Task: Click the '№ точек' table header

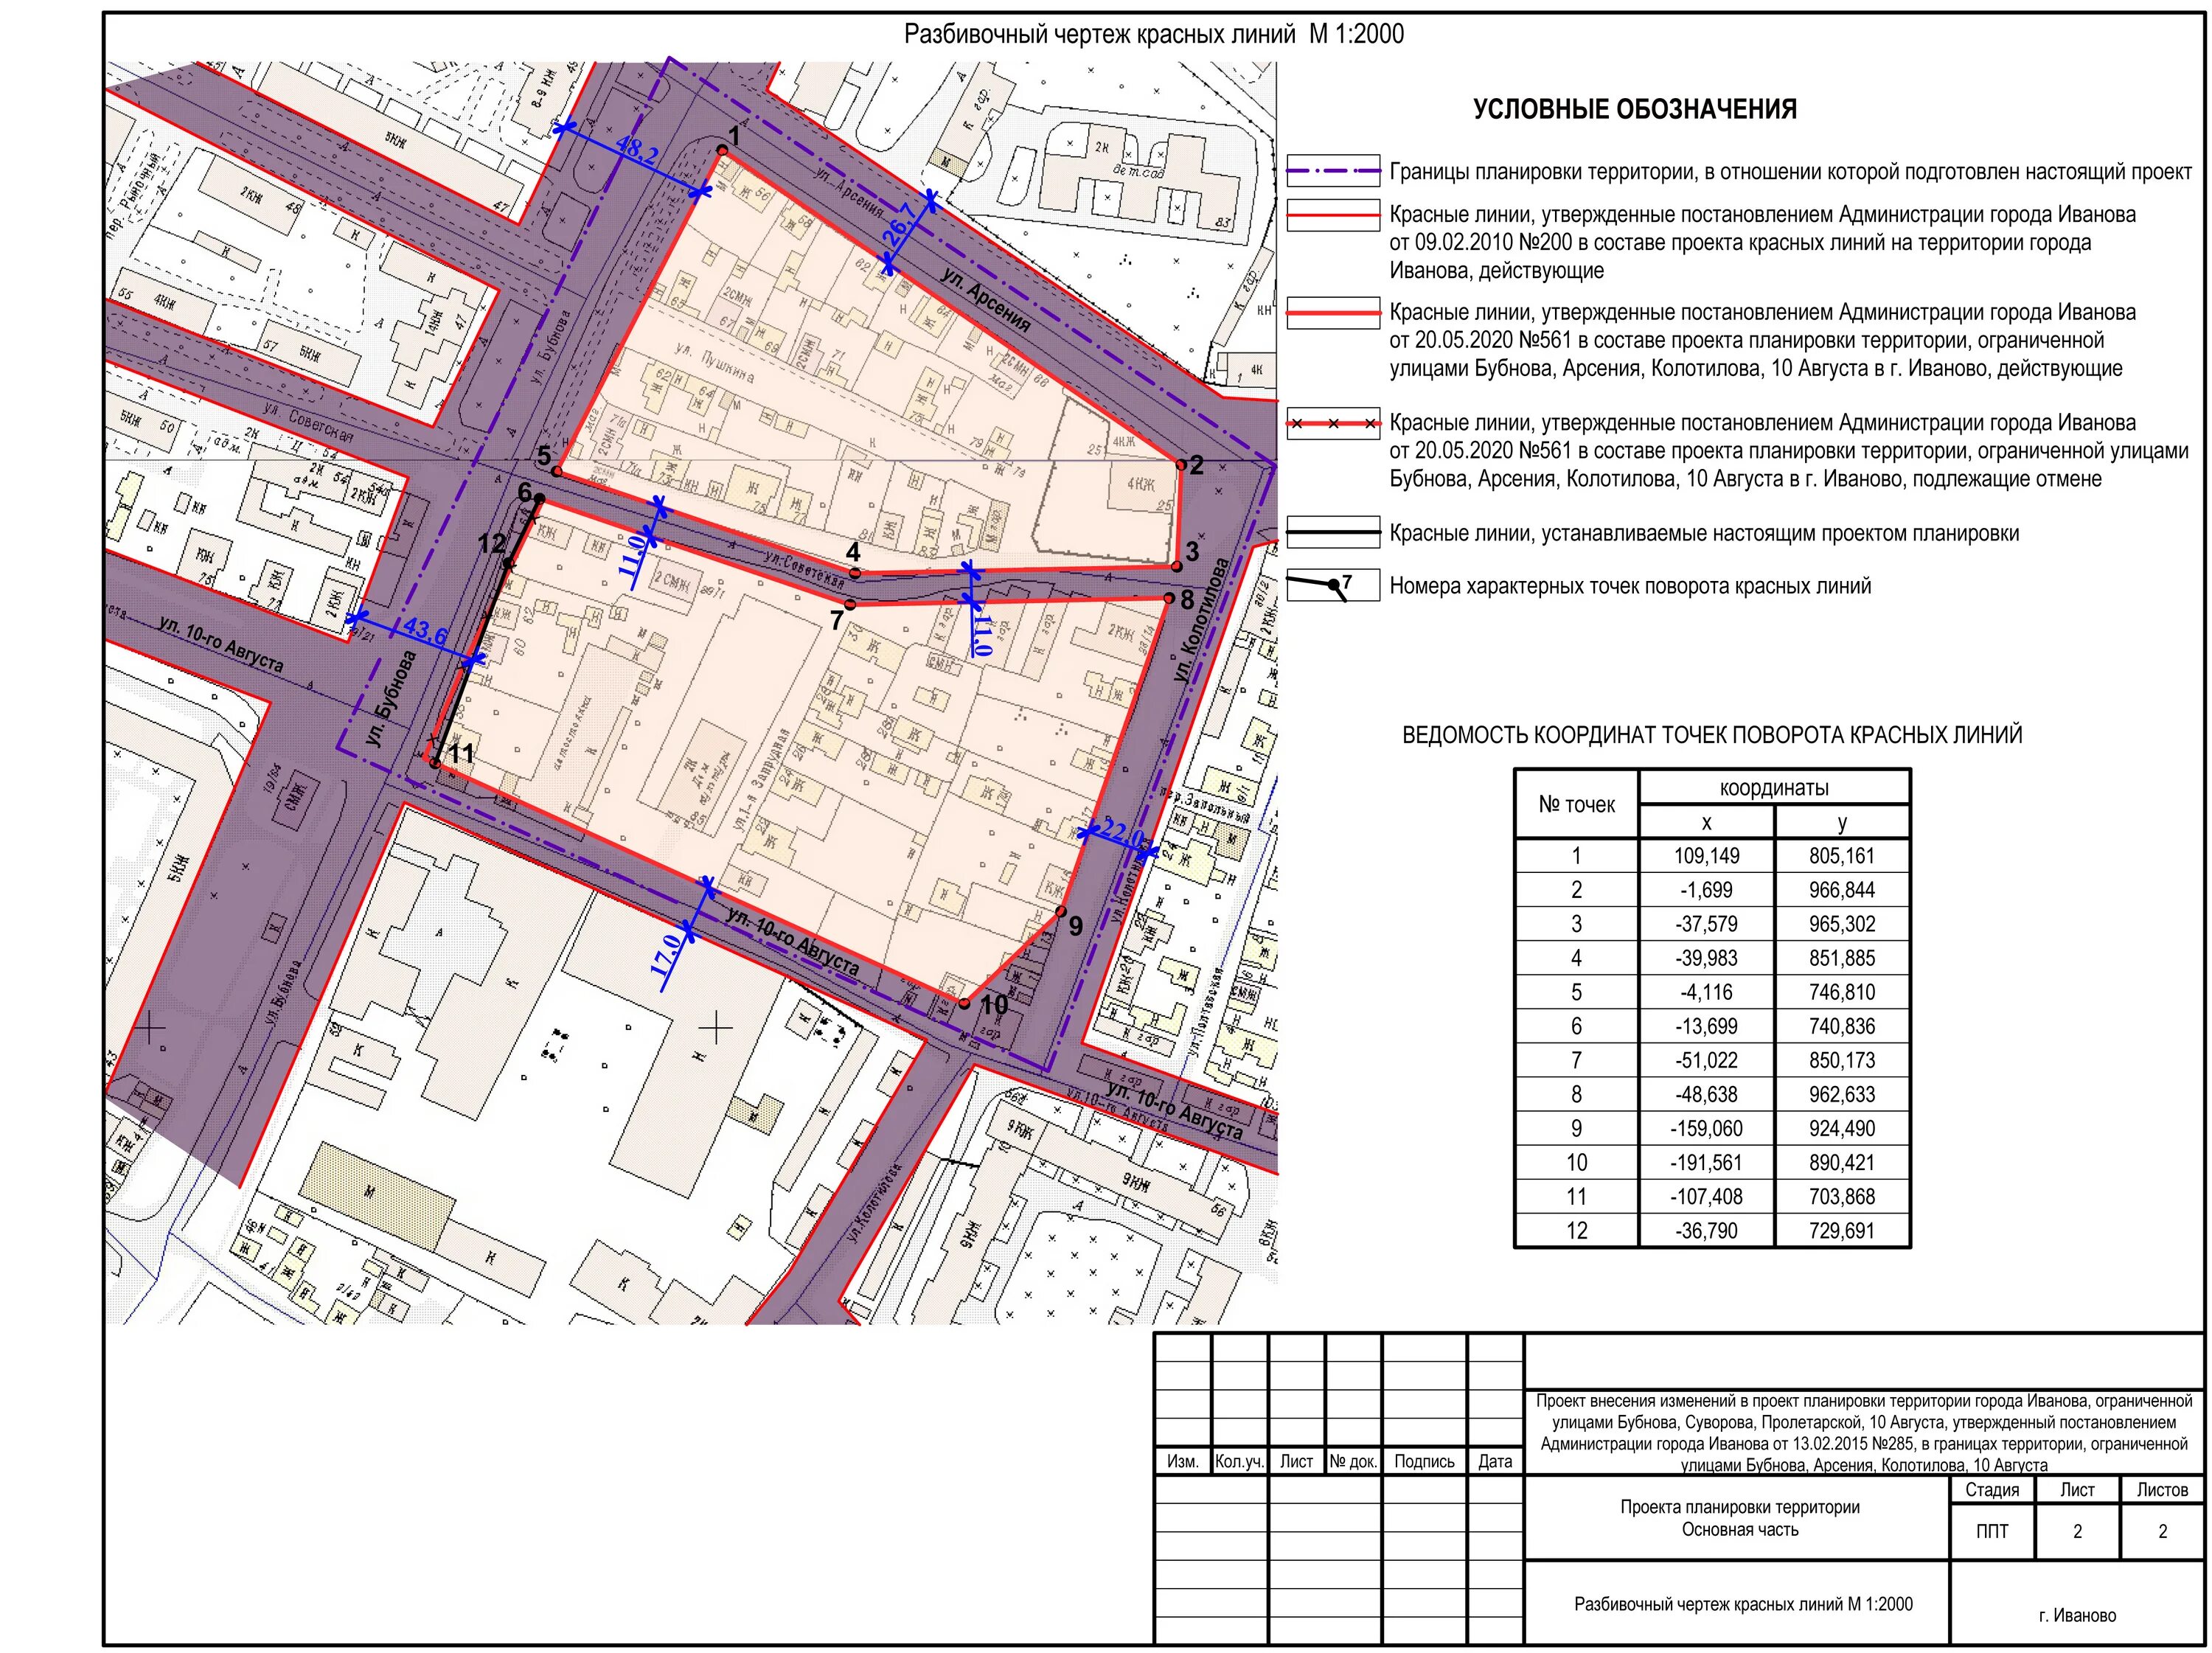Action: click(1577, 804)
